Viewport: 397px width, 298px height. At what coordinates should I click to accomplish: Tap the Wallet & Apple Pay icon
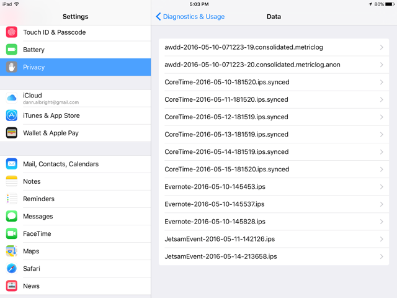coord(12,133)
